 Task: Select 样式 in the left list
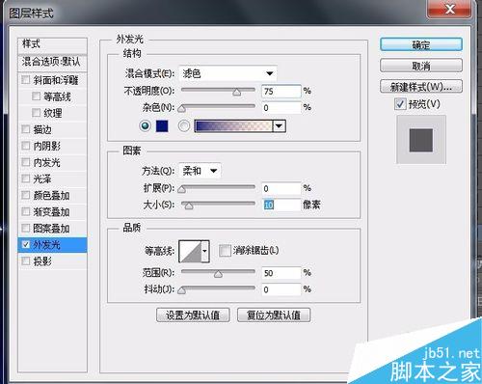click(52, 44)
